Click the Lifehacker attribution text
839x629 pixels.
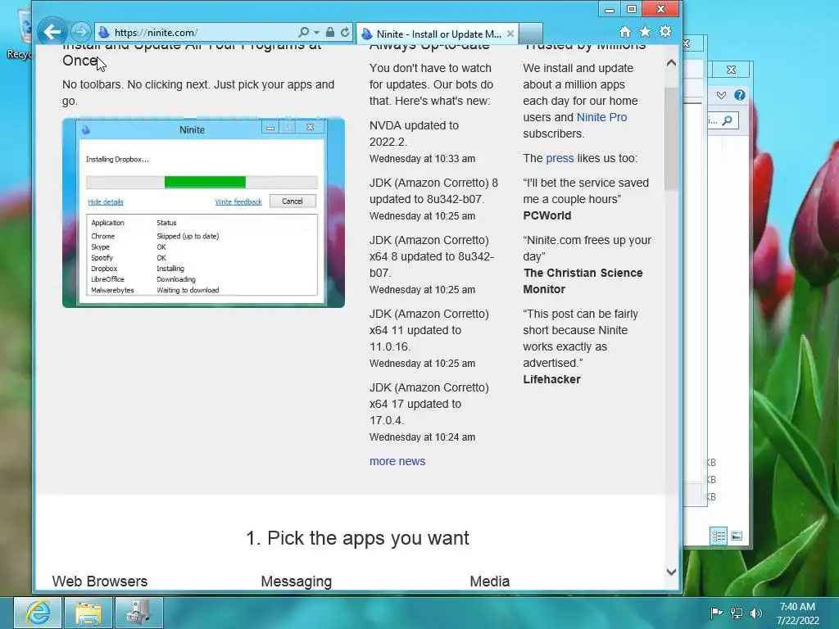point(551,379)
